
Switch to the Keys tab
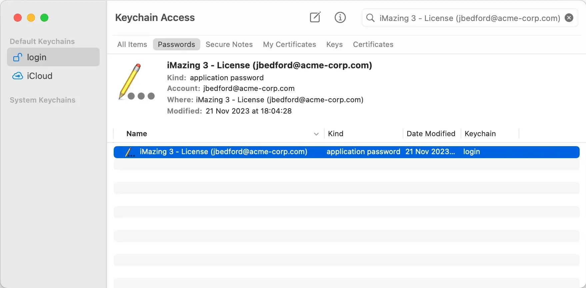tap(334, 44)
